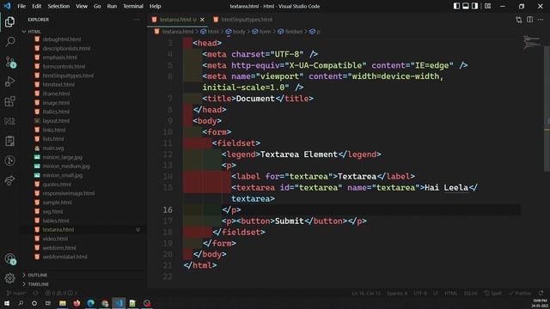550x309 pixels.
Task: Click the HTML language mode status item
Action: pyautogui.click(x=450, y=293)
